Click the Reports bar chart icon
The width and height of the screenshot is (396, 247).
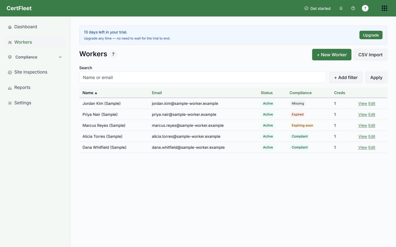point(10,88)
